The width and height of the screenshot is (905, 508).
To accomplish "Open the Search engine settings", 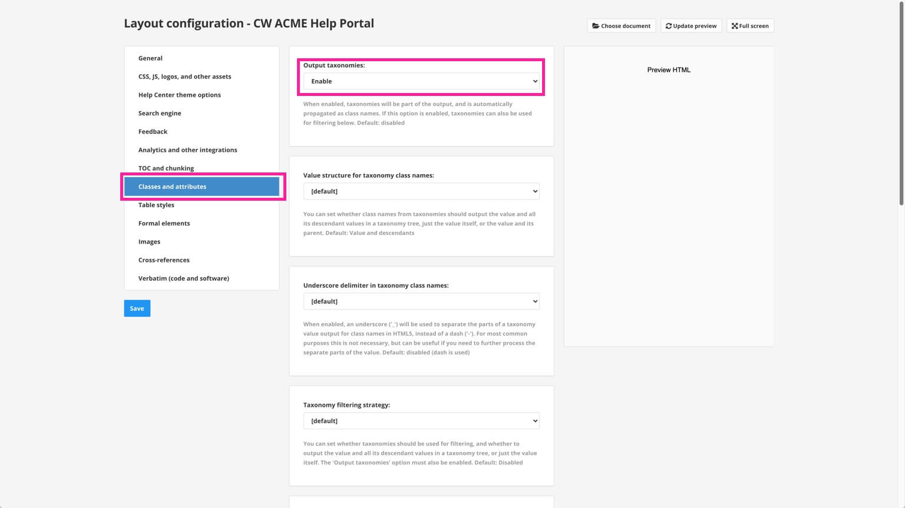I will coord(160,113).
